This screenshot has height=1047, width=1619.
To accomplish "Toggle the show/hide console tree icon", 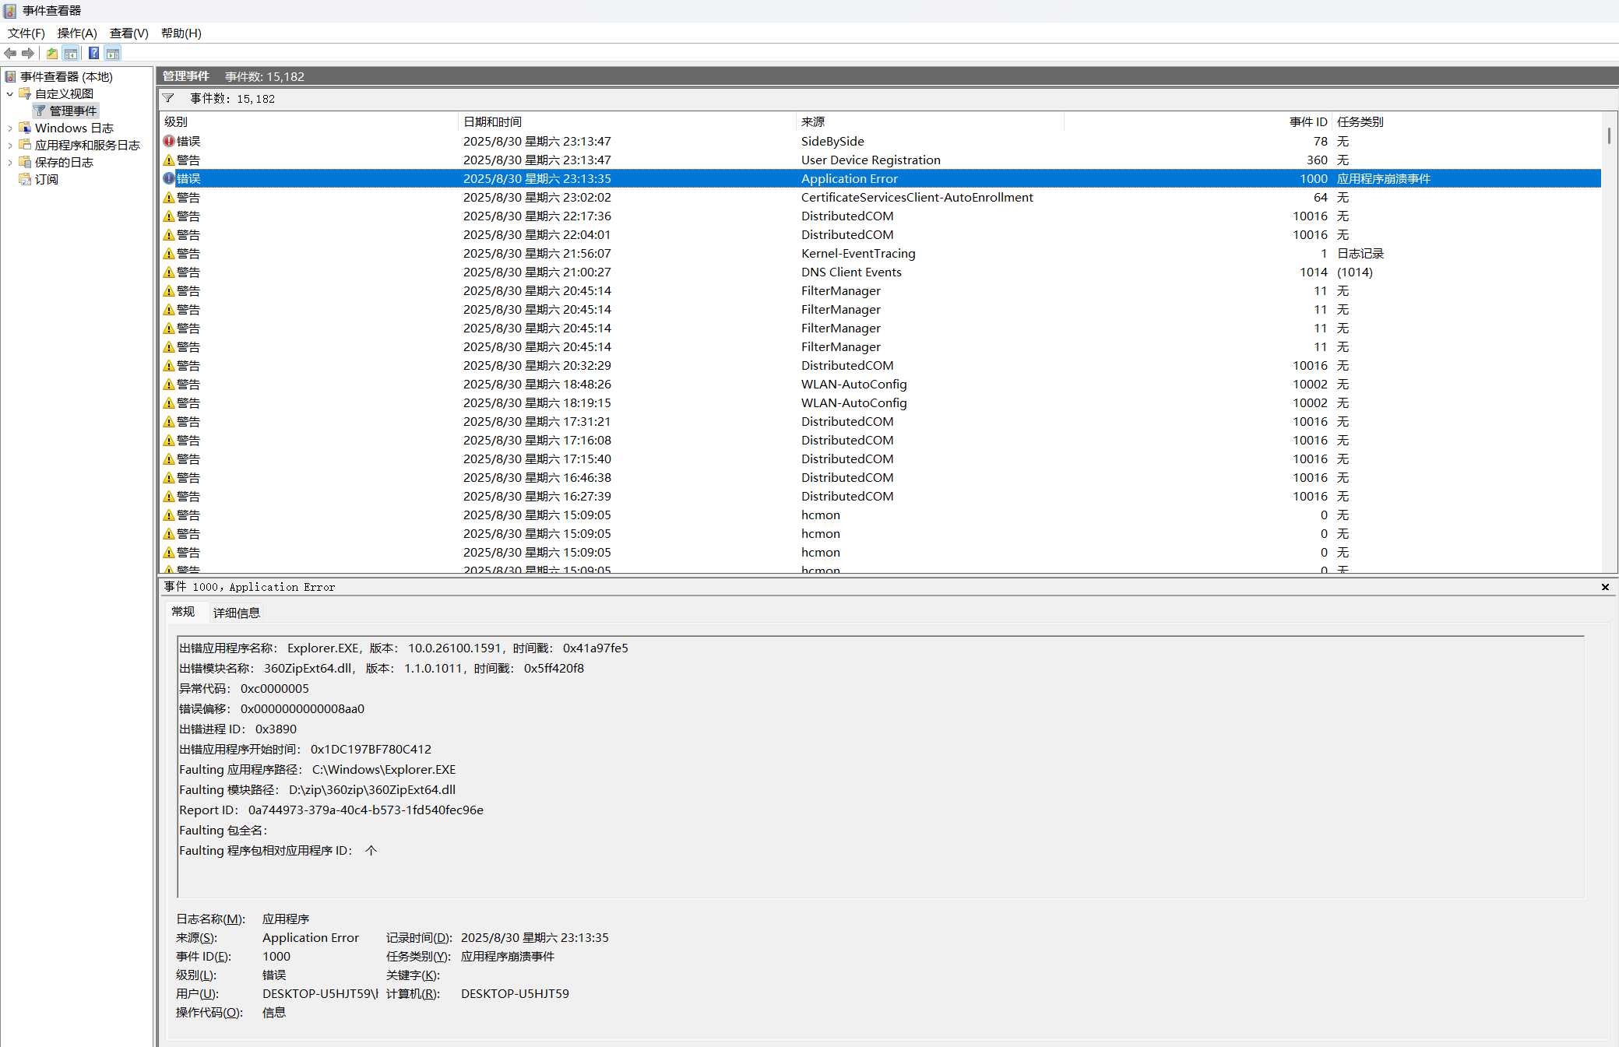I will pos(71,53).
